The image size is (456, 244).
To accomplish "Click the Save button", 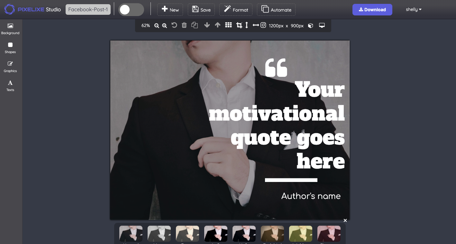I will [201, 10].
